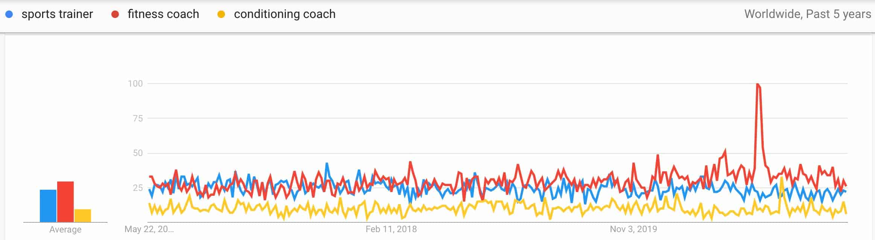The height and width of the screenshot is (240, 875).
Task: Click the yellow average bar for conditioning coach
Action: tap(83, 215)
